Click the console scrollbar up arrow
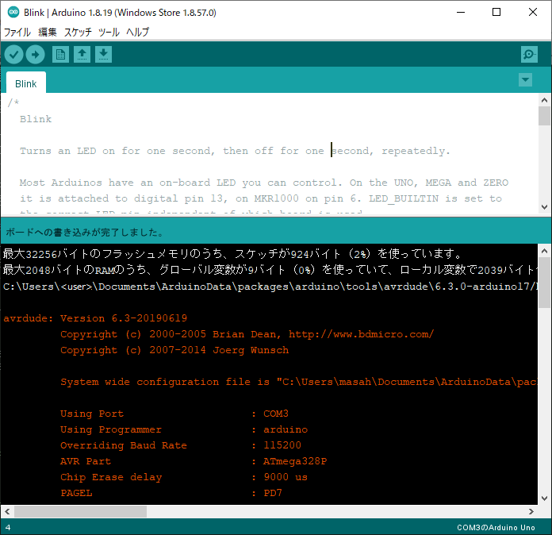 click(x=544, y=251)
